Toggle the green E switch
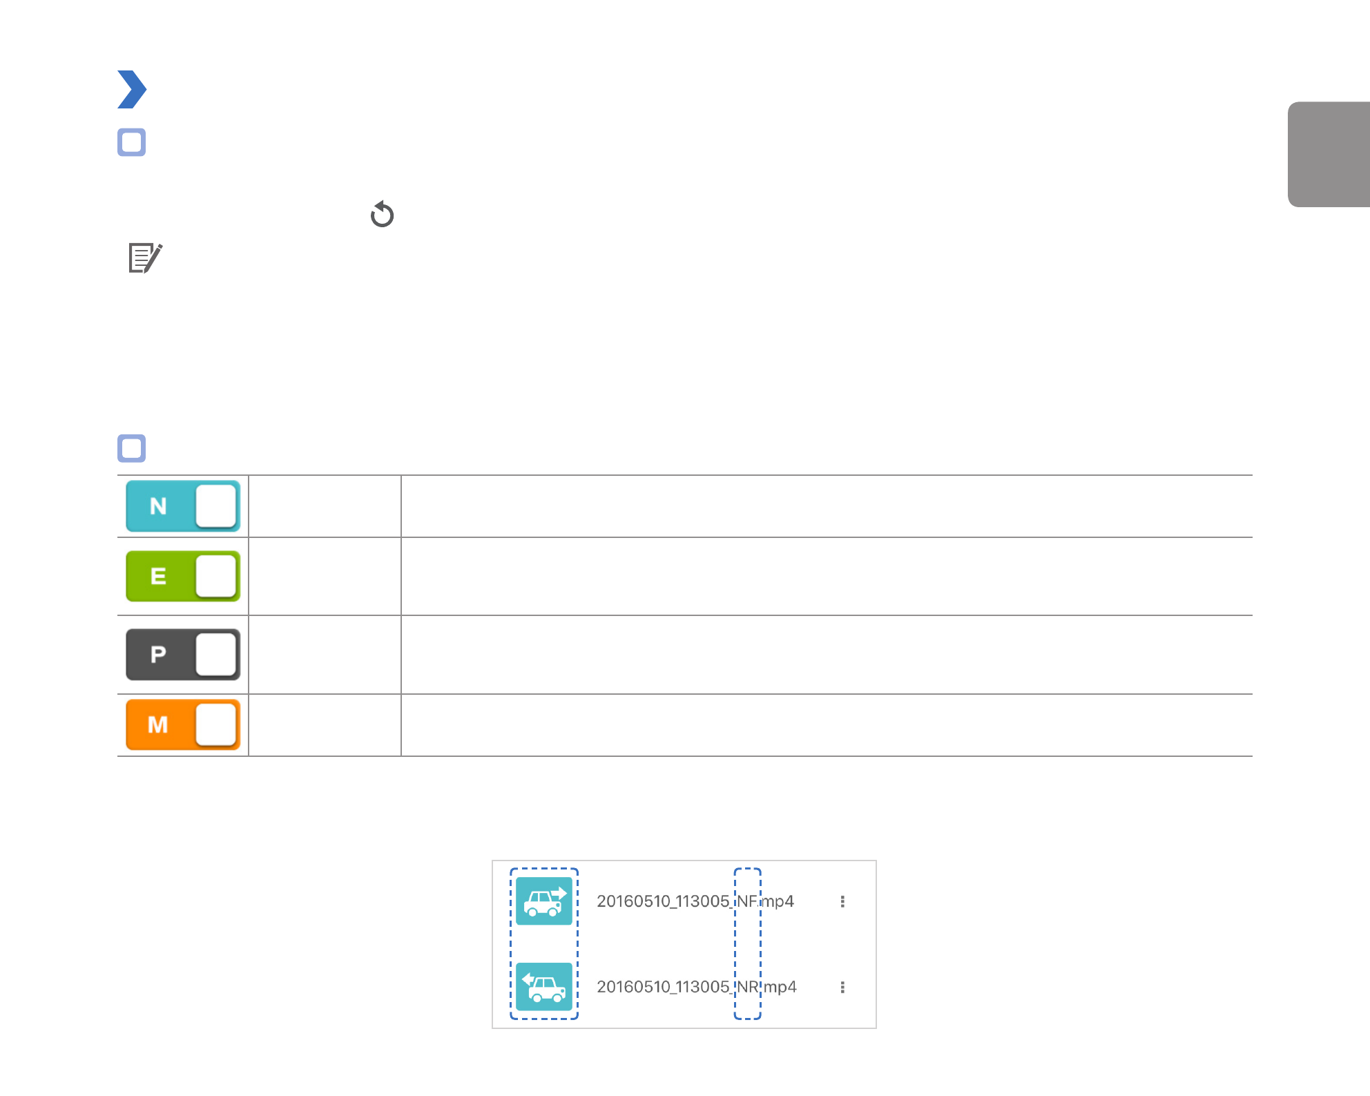This screenshot has width=1370, height=1096. click(183, 576)
